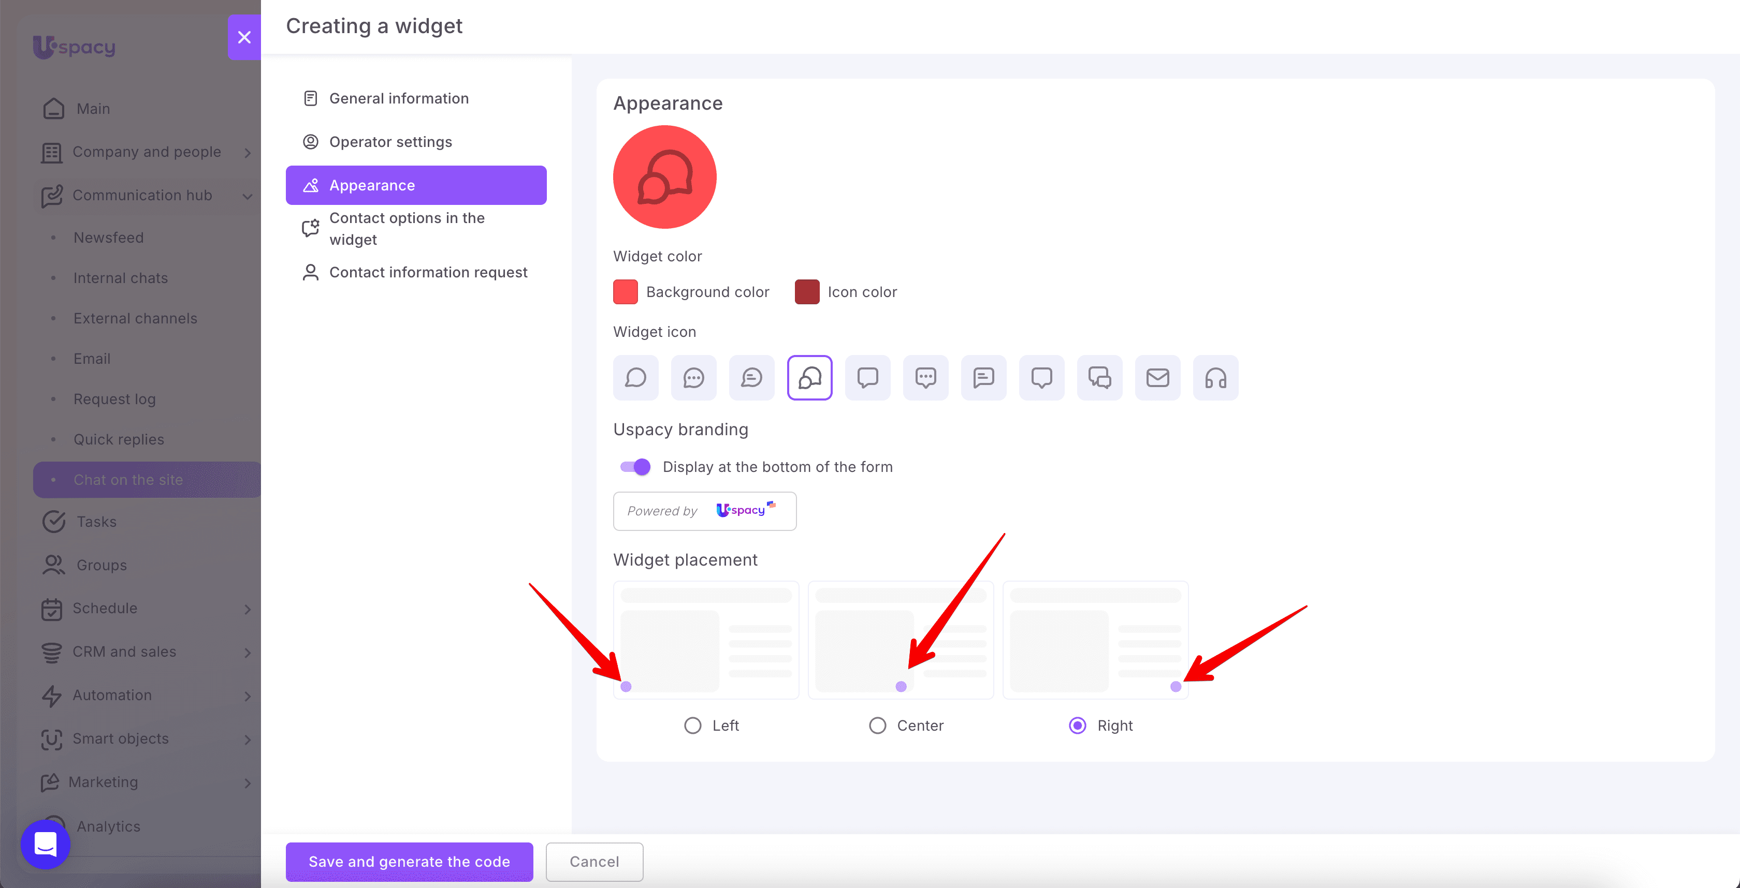Screen dimensions: 1740x888
Task: Select the double overlapping bubbles widget icon
Action: pos(810,378)
